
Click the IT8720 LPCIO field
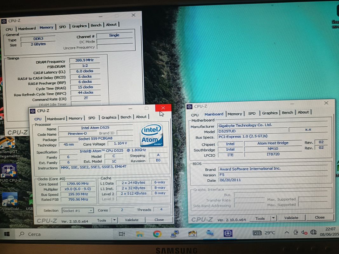pyautogui.click(x=273, y=154)
